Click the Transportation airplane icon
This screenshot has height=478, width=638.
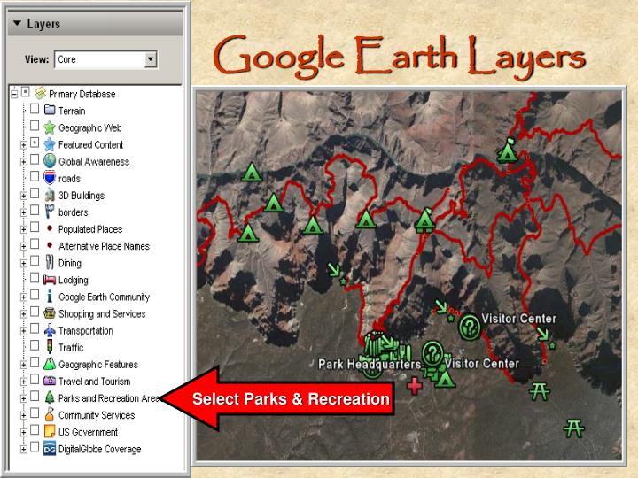tap(50, 330)
